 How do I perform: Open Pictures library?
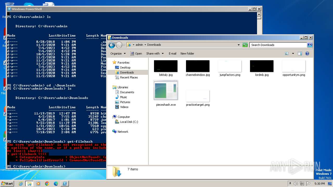(125, 102)
